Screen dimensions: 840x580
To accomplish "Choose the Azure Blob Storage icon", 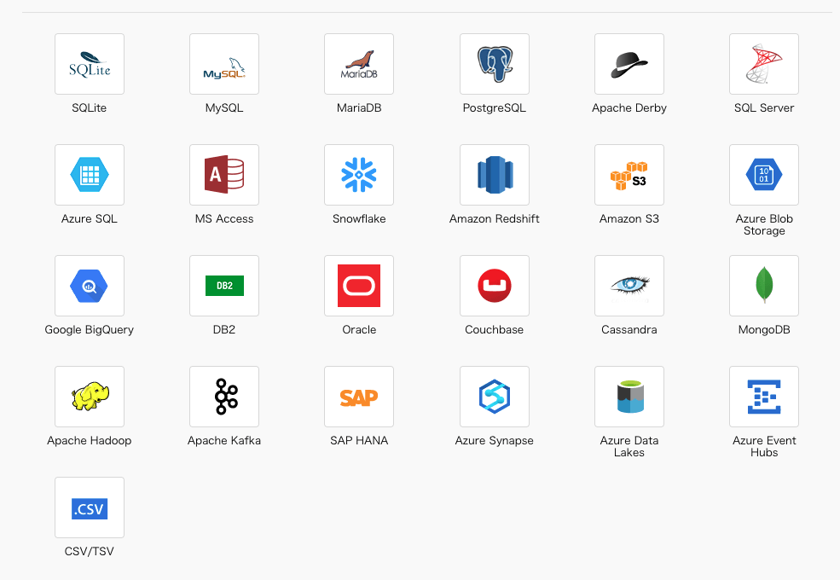I will point(764,175).
